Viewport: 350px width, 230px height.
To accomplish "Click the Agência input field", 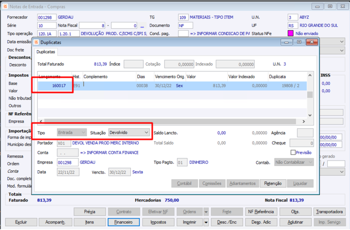I will [x=305, y=133].
